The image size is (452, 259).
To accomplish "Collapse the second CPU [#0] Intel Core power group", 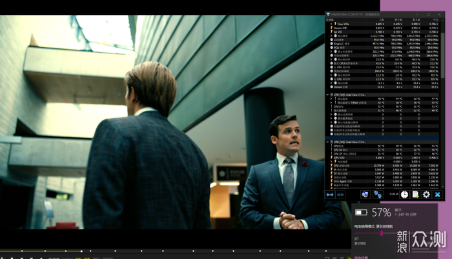I will [327, 142].
